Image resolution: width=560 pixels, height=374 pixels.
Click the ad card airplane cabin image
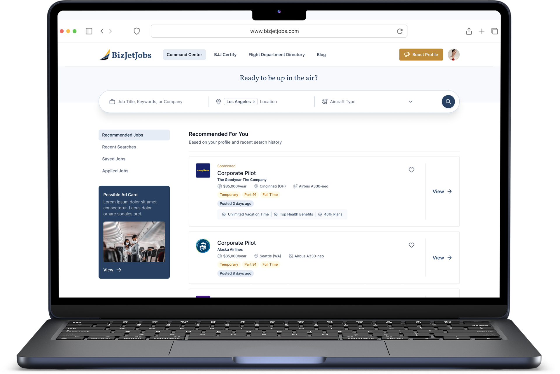pos(134,242)
